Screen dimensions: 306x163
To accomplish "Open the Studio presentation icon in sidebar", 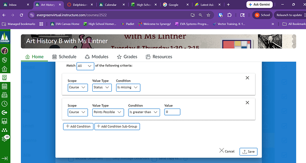I will (4, 121).
